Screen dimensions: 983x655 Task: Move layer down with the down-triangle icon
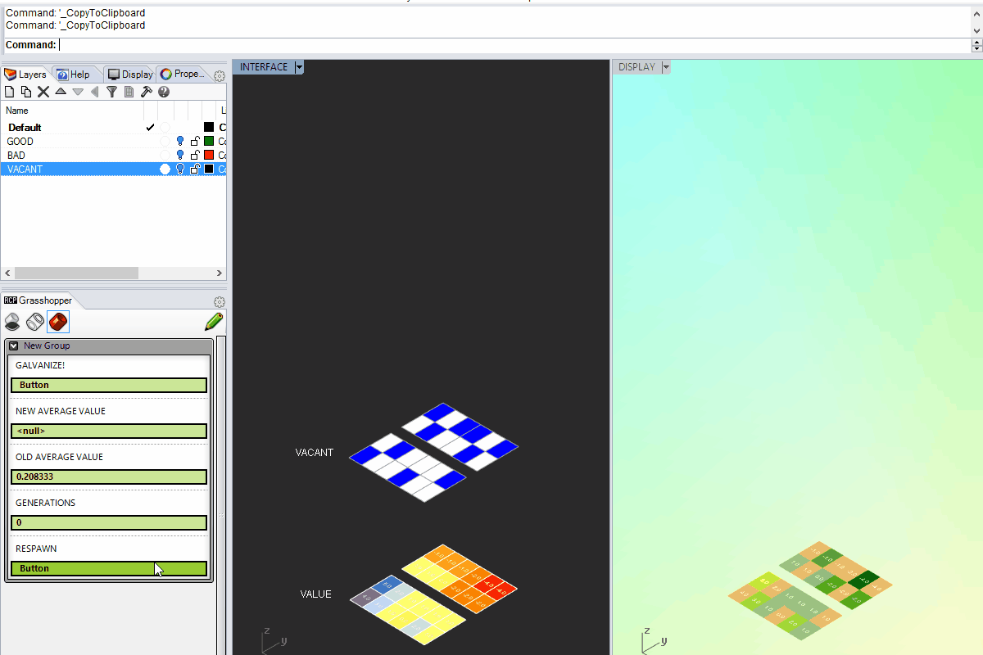pos(78,92)
